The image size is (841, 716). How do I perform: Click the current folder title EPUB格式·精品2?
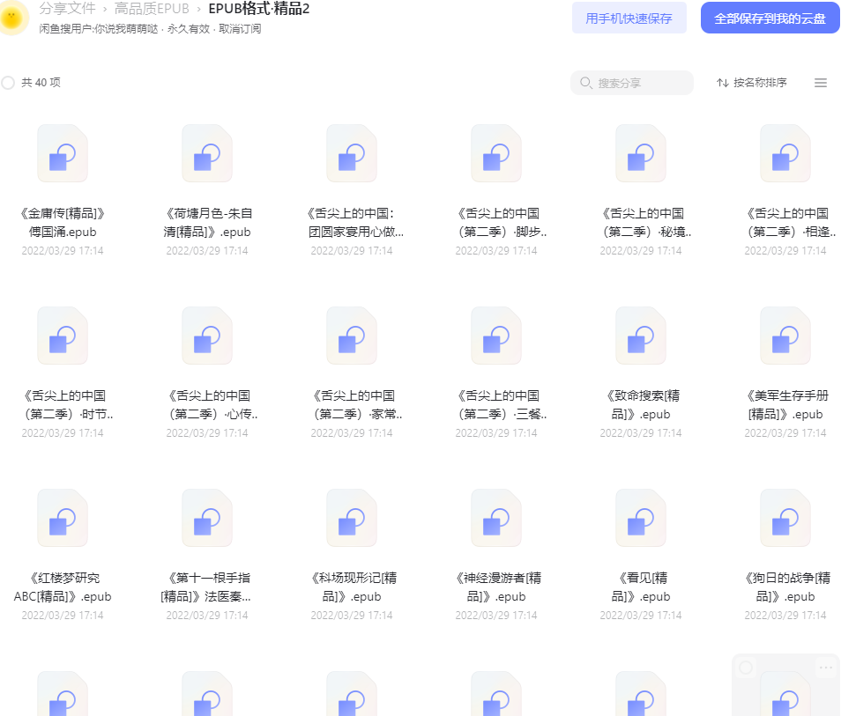259,9
